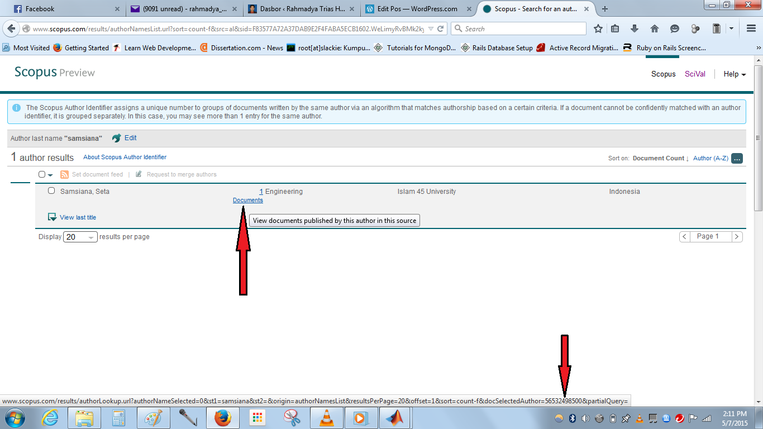The width and height of the screenshot is (763, 429).
Task: Toggle the select-all checkbox above results
Action: pos(42,175)
